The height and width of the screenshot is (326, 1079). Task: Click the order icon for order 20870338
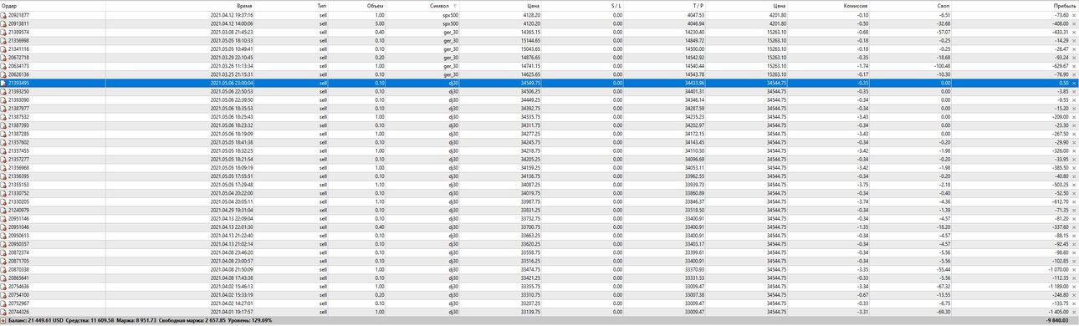(x=4, y=270)
